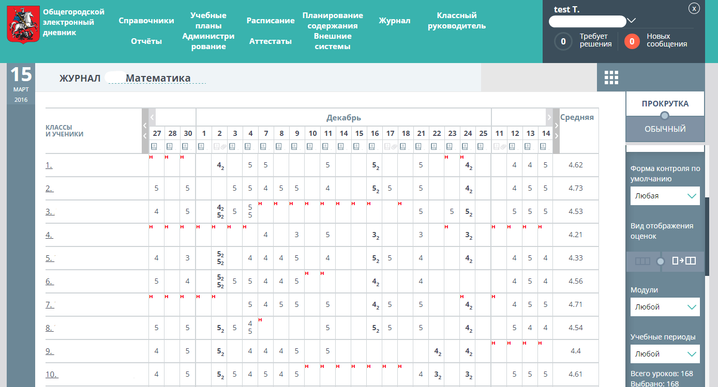This screenshot has height=387, width=718.
Task: Open lesson book icon under December 9
Action: pyautogui.click(x=294, y=147)
